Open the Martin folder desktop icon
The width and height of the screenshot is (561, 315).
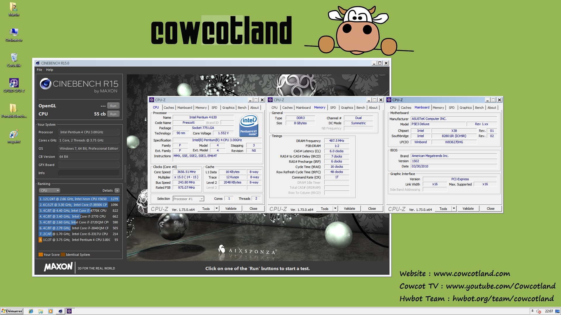click(13, 9)
